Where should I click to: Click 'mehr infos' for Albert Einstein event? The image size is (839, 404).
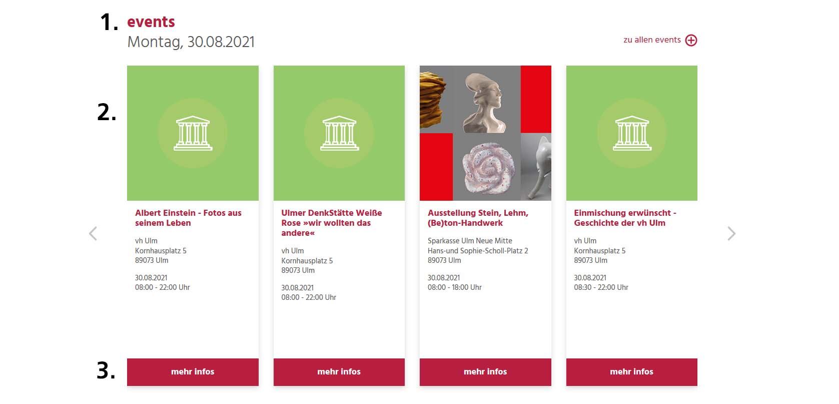click(x=193, y=371)
